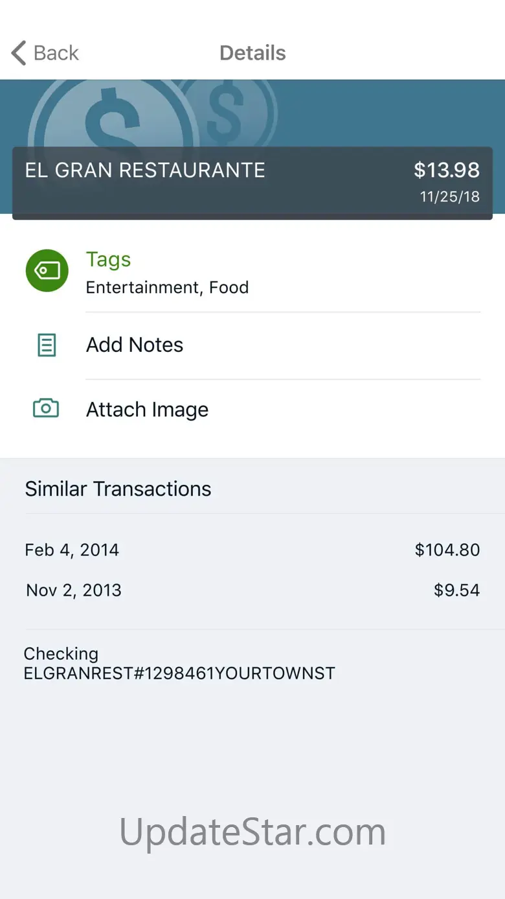Click the EL GRAN RESTAURANTE merchant name
The height and width of the screenshot is (899, 505).
tap(145, 170)
